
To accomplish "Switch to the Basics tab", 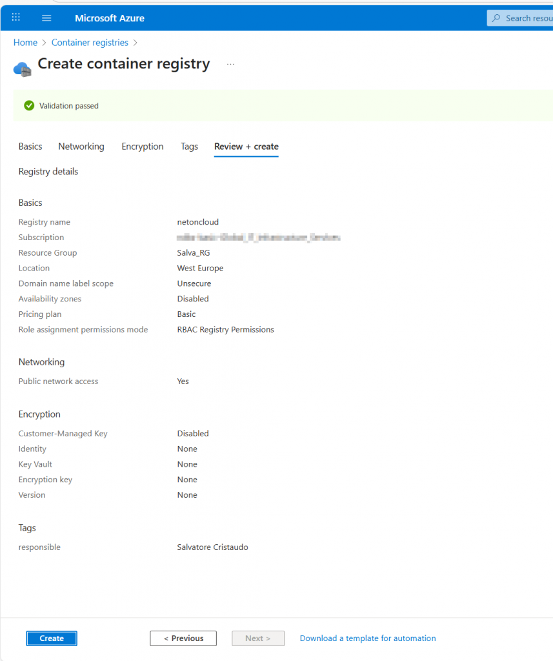I will click(30, 147).
